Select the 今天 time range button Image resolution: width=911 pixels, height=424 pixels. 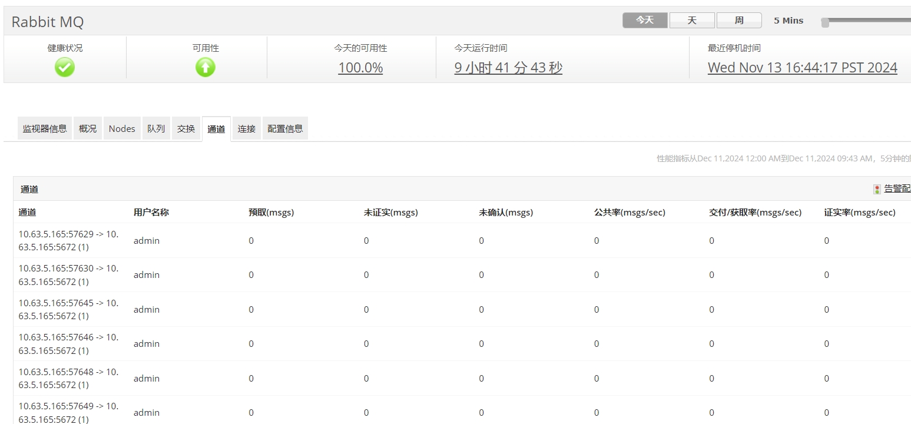[645, 21]
